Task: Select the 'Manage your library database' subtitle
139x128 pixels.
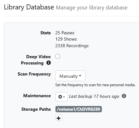Action: point(92,8)
